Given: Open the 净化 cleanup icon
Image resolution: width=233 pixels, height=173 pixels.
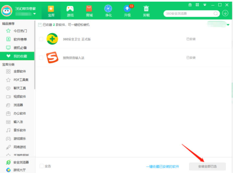Looking at the screenshot, I should click(108, 10).
